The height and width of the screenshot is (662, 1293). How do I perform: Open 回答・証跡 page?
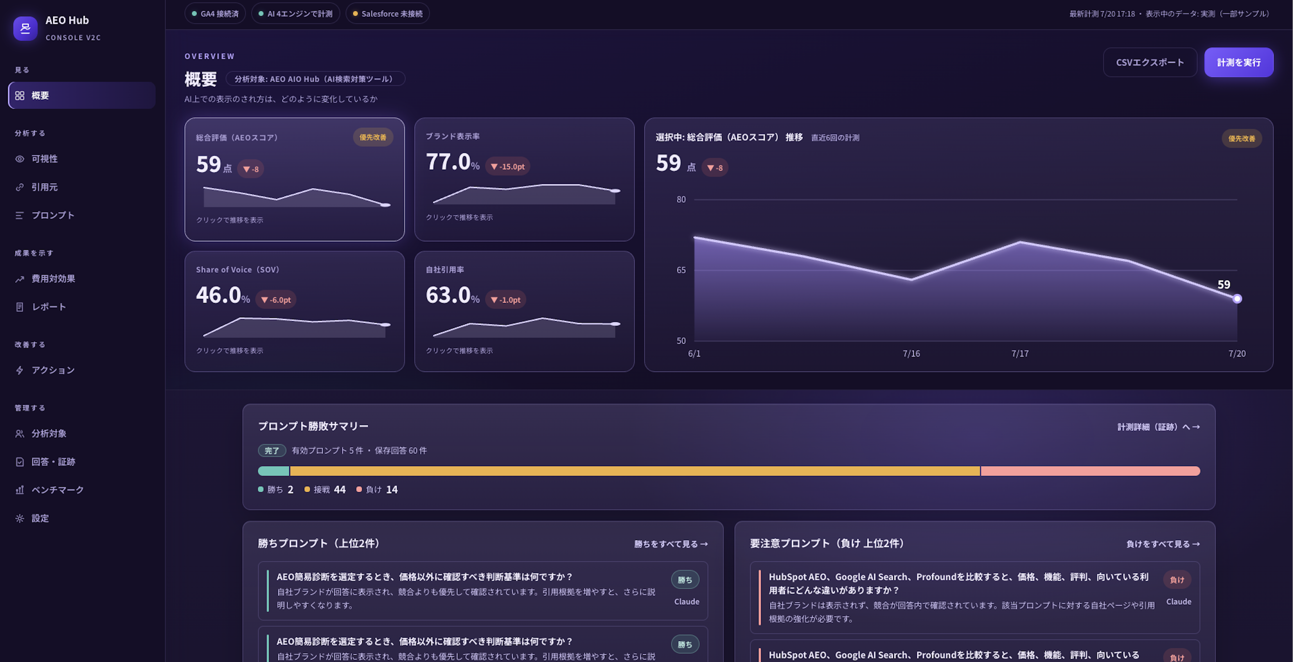[82, 462]
